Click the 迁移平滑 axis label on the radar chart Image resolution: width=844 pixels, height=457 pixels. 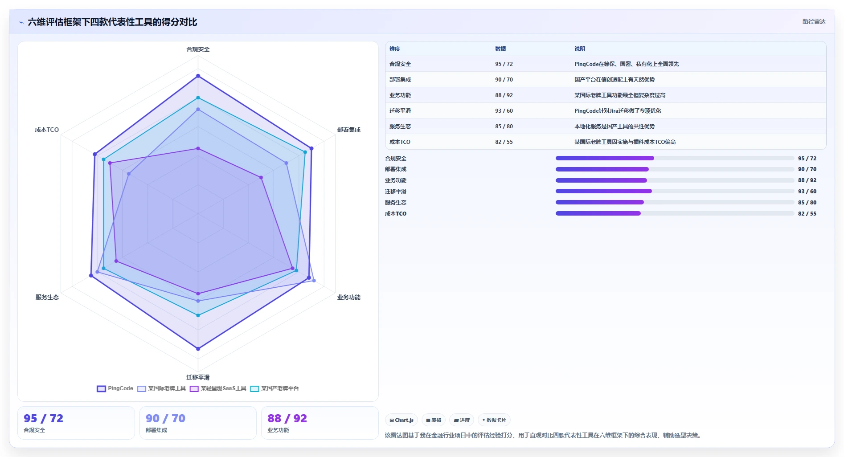coord(198,377)
